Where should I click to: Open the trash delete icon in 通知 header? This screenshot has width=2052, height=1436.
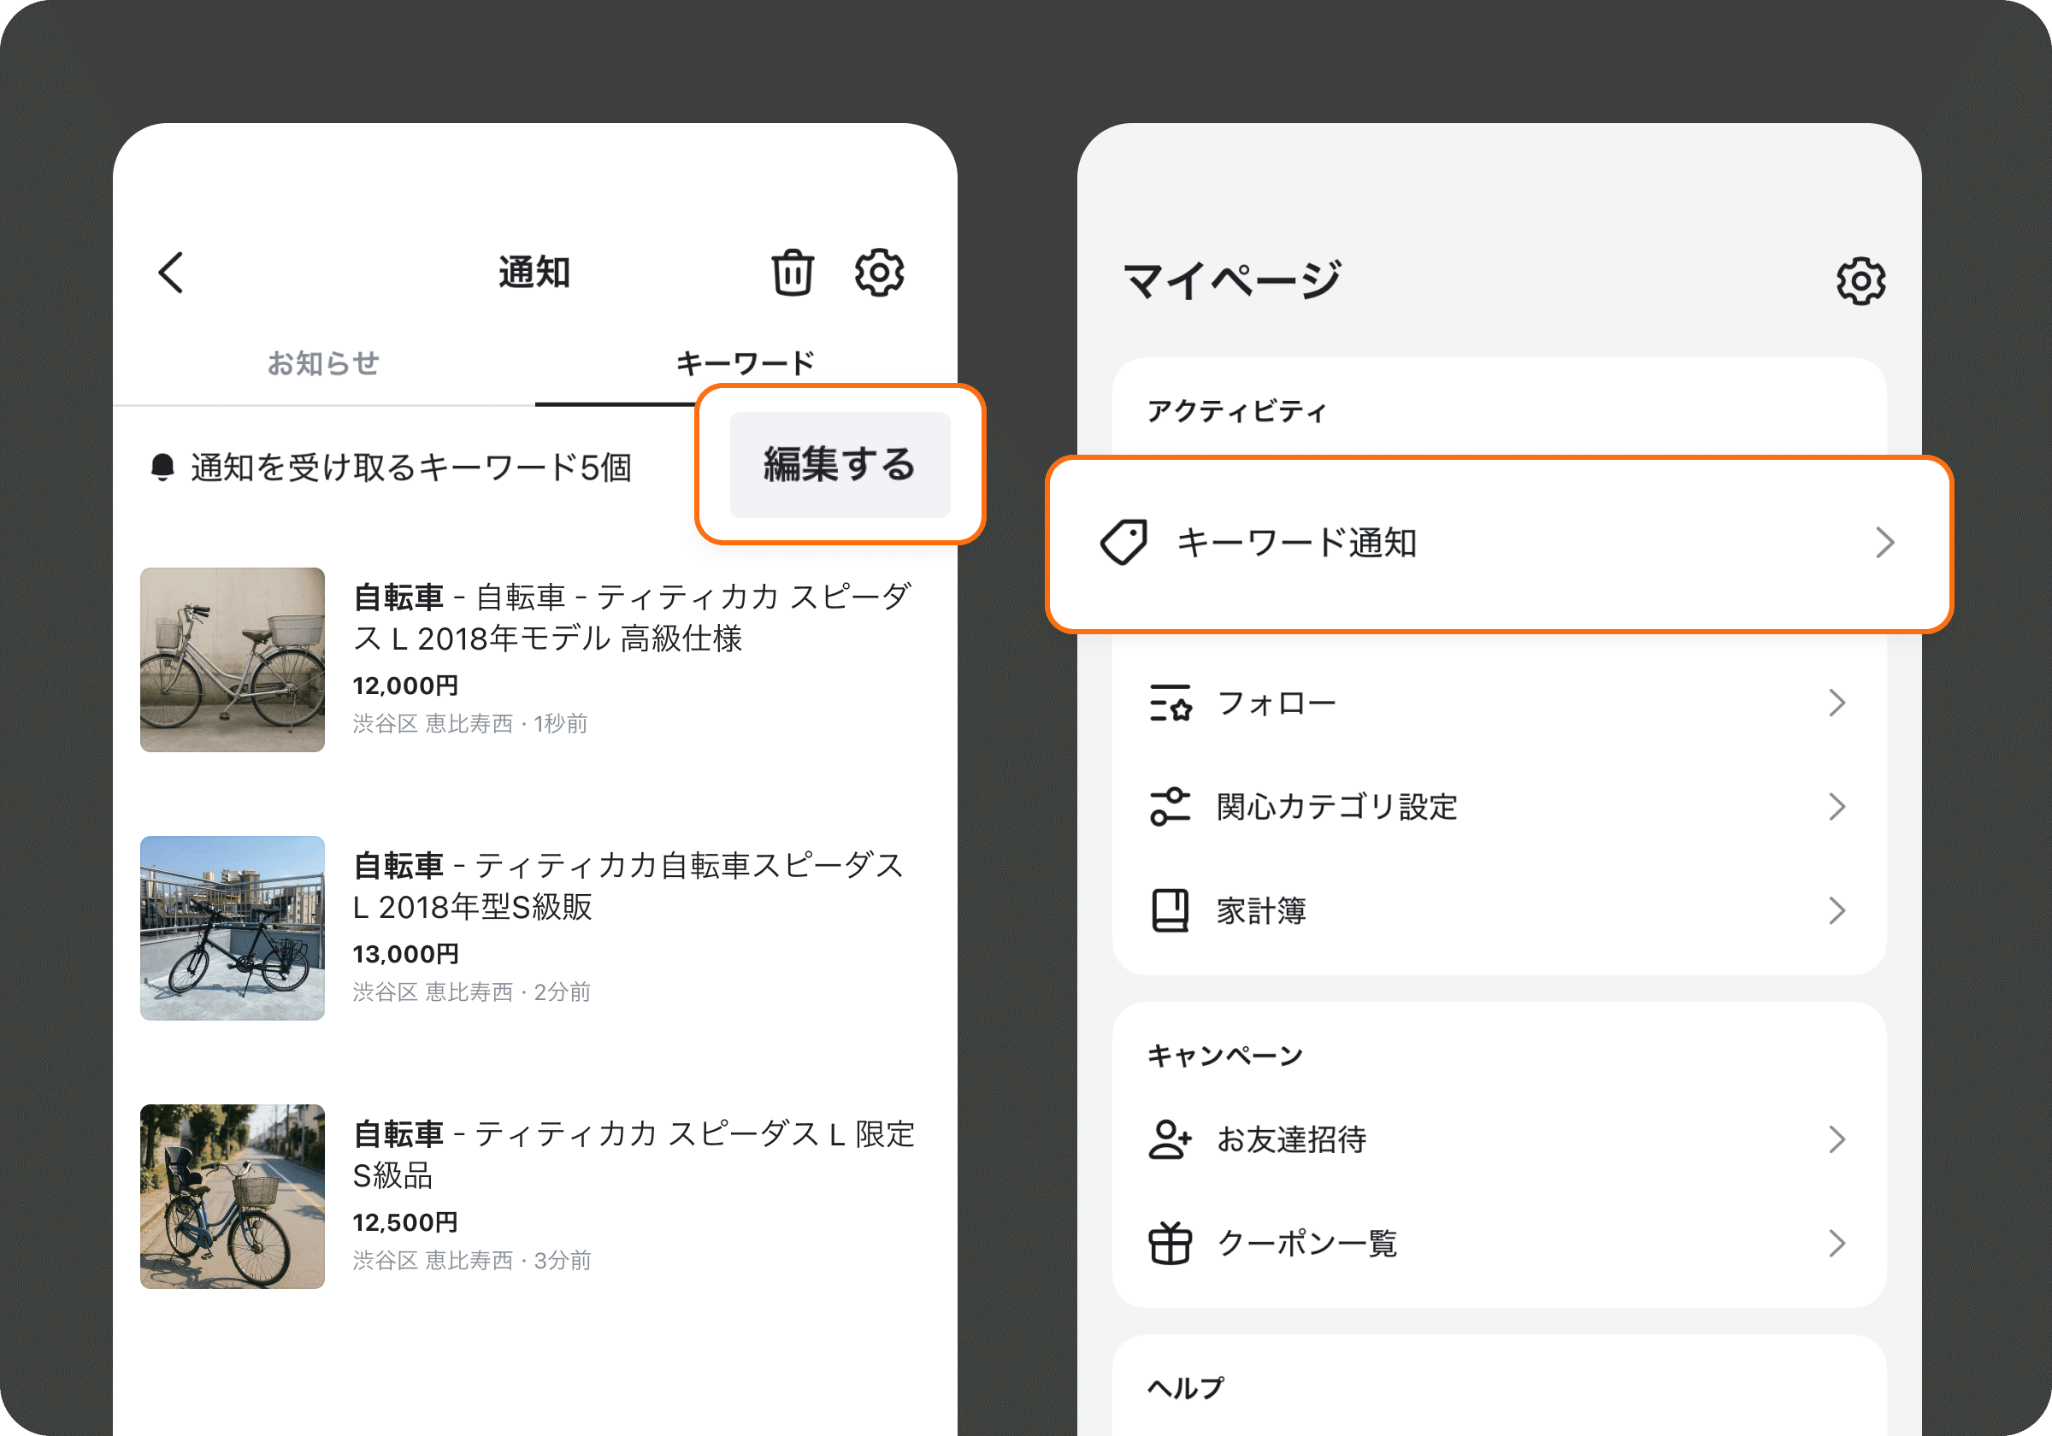pos(793,273)
